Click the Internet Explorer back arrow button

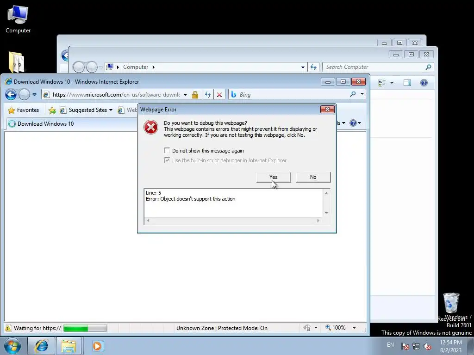[11, 94]
